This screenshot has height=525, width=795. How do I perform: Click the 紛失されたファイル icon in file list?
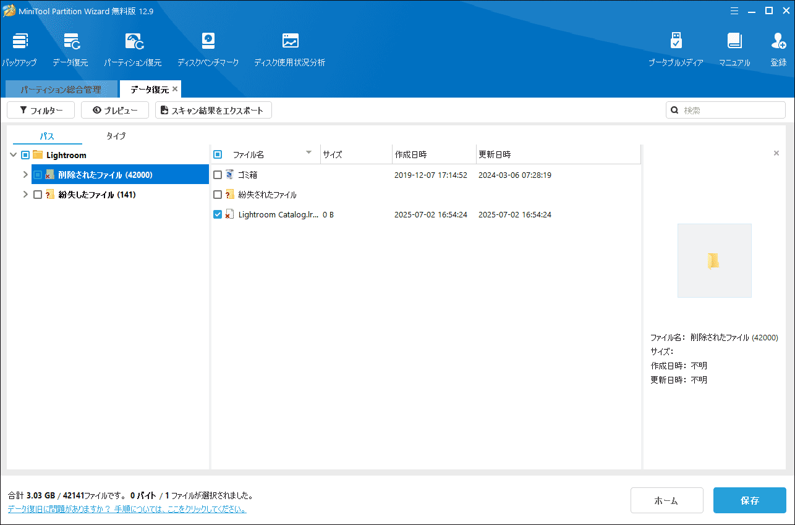(230, 195)
